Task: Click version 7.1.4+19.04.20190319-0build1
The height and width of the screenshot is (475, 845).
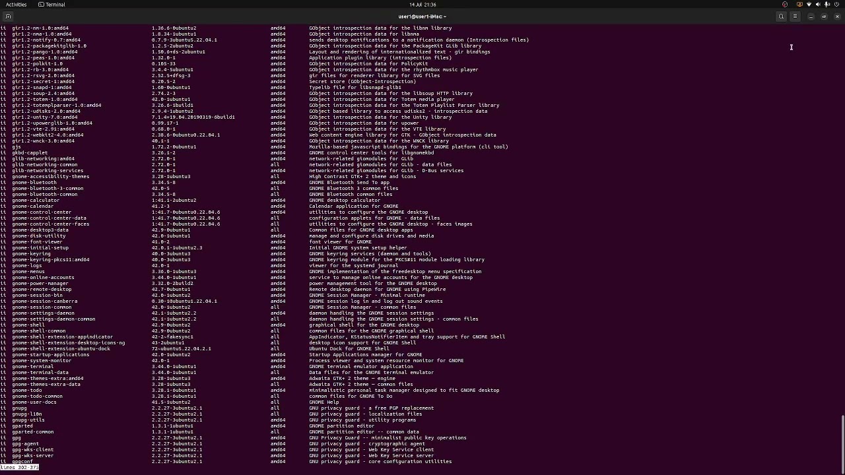Action: click(x=193, y=117)
